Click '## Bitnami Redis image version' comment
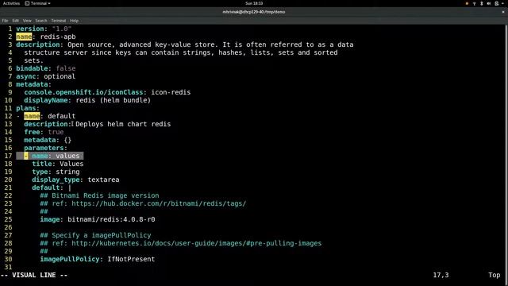 pos(99,195)
